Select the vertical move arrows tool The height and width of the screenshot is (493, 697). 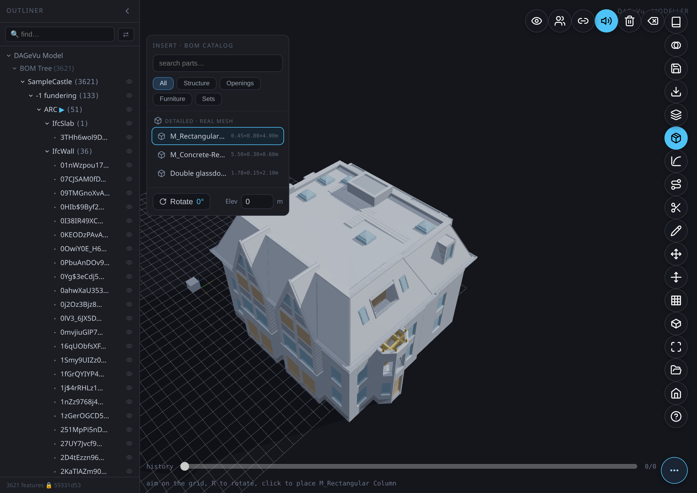676,278
